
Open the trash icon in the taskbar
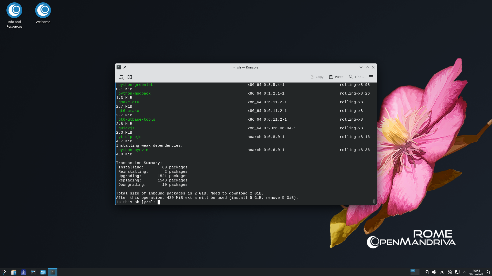pos(488,272)
